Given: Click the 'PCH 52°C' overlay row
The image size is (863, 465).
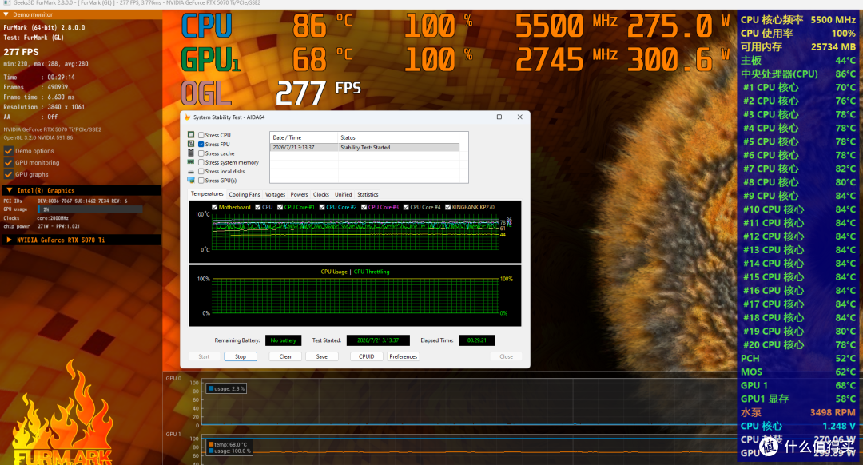Looking at the screenshot, I should 798,358.
